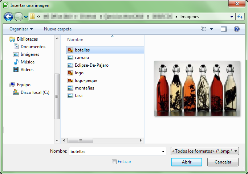Open help with the question mark icon
Viewport: 248px width, 174px height.
click(237, 29)
